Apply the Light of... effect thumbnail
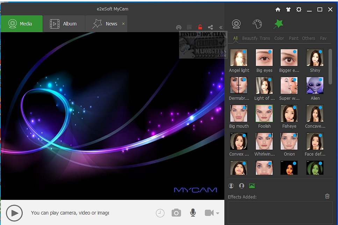 tap(264, 85)
